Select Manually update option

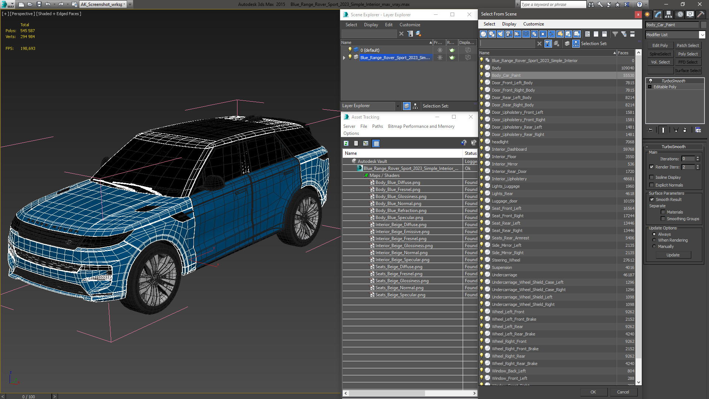point(654,246)
